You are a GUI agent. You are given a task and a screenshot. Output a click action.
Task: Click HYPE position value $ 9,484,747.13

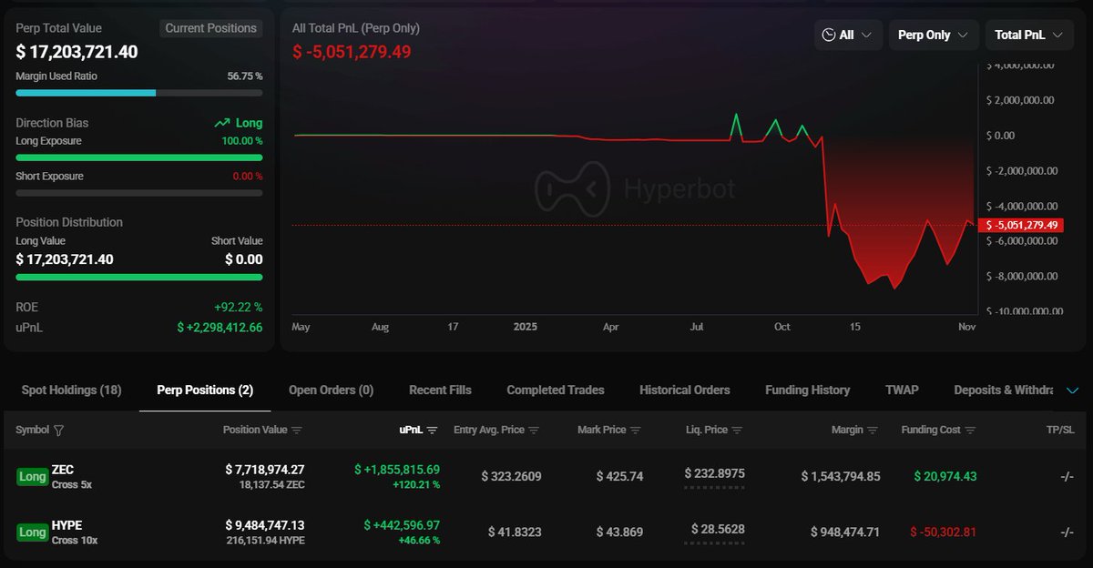click(x=265, y=525)
